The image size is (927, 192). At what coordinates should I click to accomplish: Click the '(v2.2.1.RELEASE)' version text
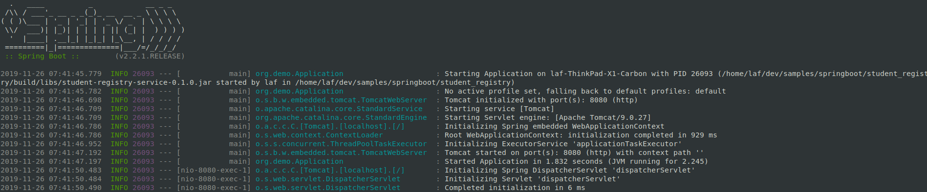pyautogui.click(x=150, y=56)
